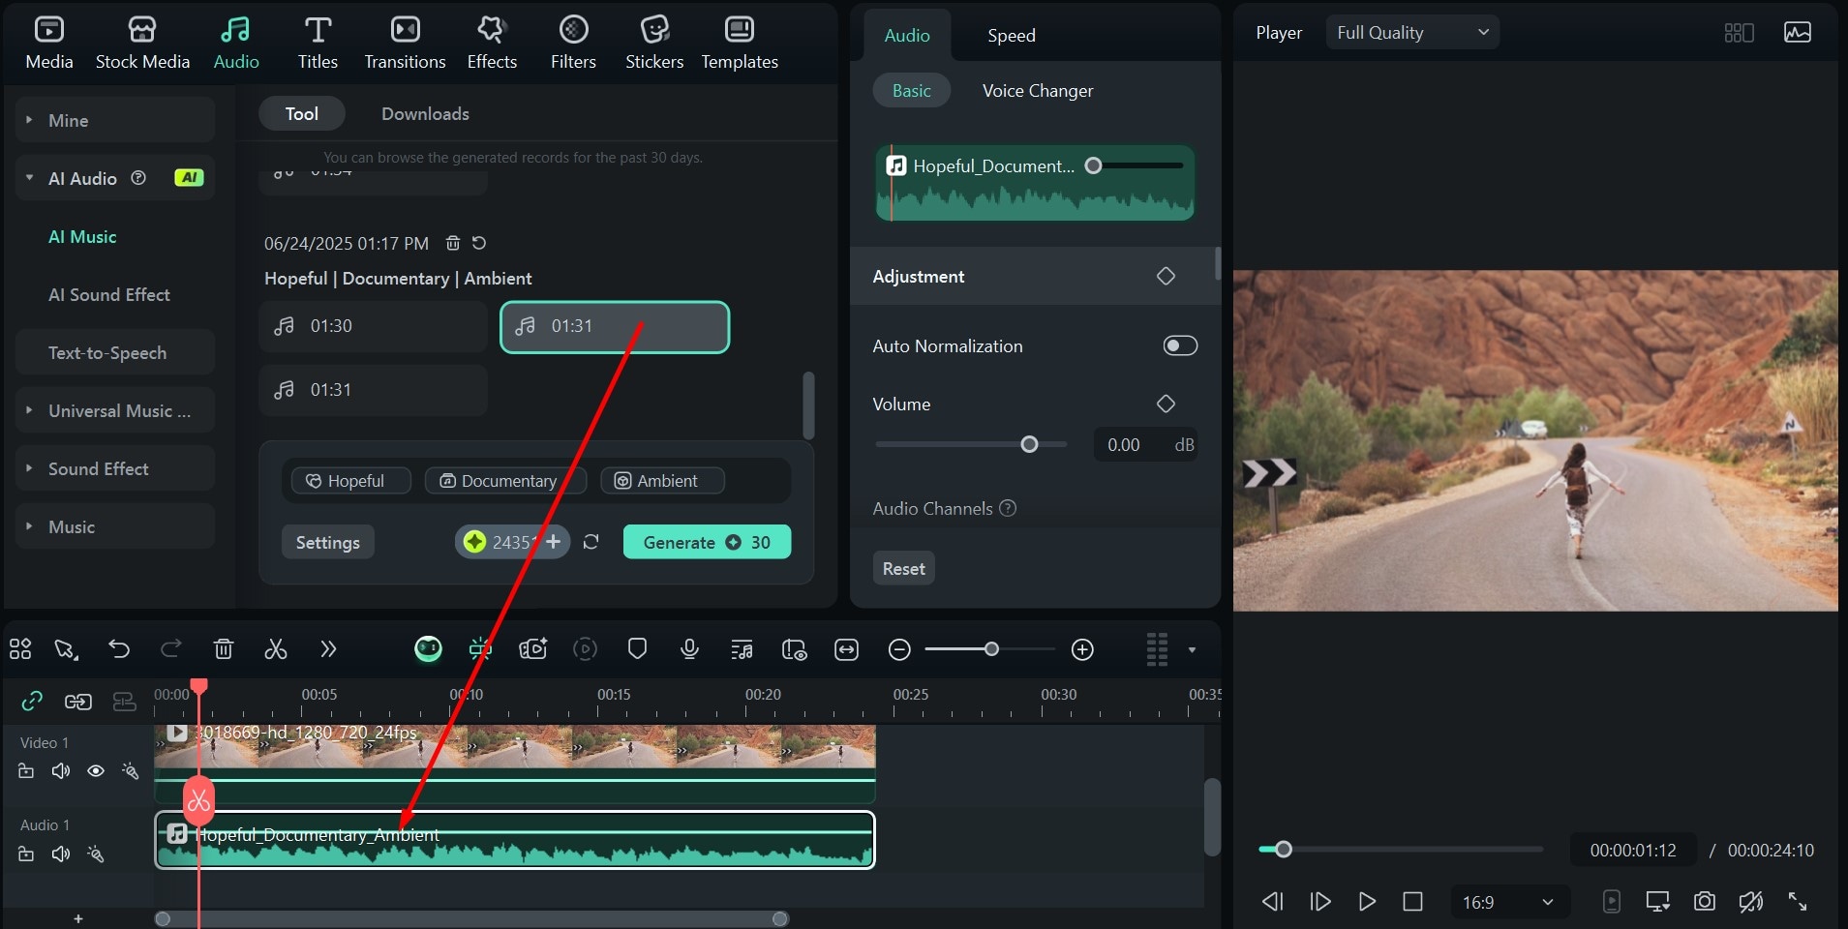
Task: Reset the audio settings
Action: 903,568
